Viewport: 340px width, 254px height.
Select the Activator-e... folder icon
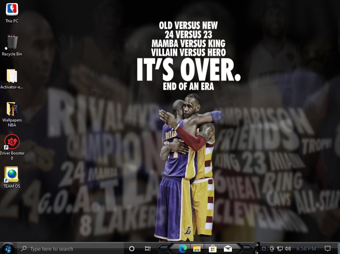coord(12,79)
